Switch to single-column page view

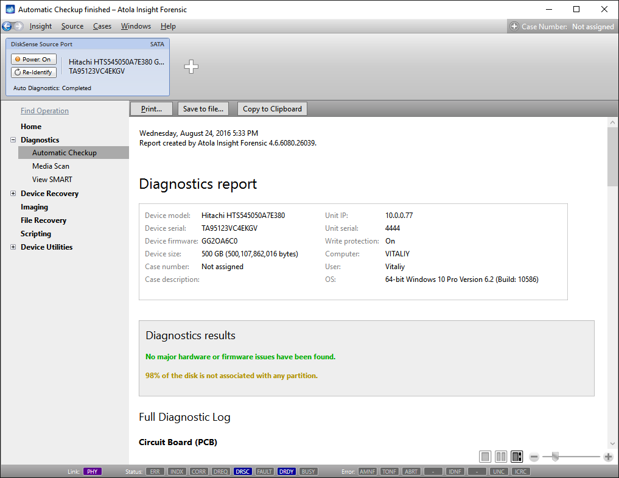tap(485, 457)
